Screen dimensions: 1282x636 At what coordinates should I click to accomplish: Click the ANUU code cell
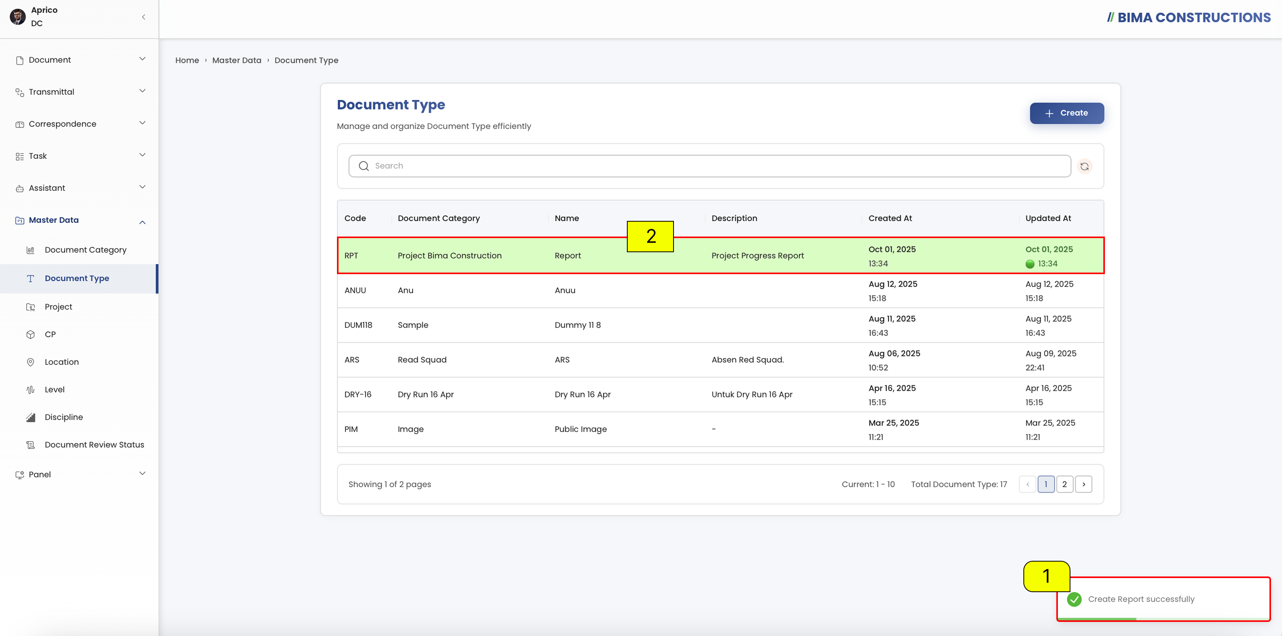pos(355,291)
